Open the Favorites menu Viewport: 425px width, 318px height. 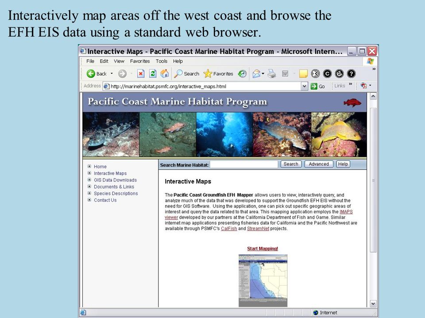(140, 61)
